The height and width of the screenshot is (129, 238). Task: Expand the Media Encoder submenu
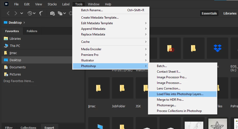pyautogui.click(x=111, y=49)
